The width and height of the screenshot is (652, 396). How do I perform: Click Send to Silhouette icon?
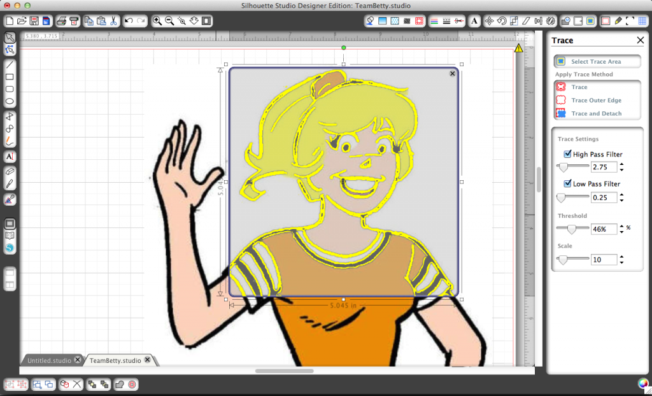[x=74, y=21]
